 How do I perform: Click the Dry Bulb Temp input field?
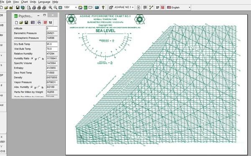52,44
